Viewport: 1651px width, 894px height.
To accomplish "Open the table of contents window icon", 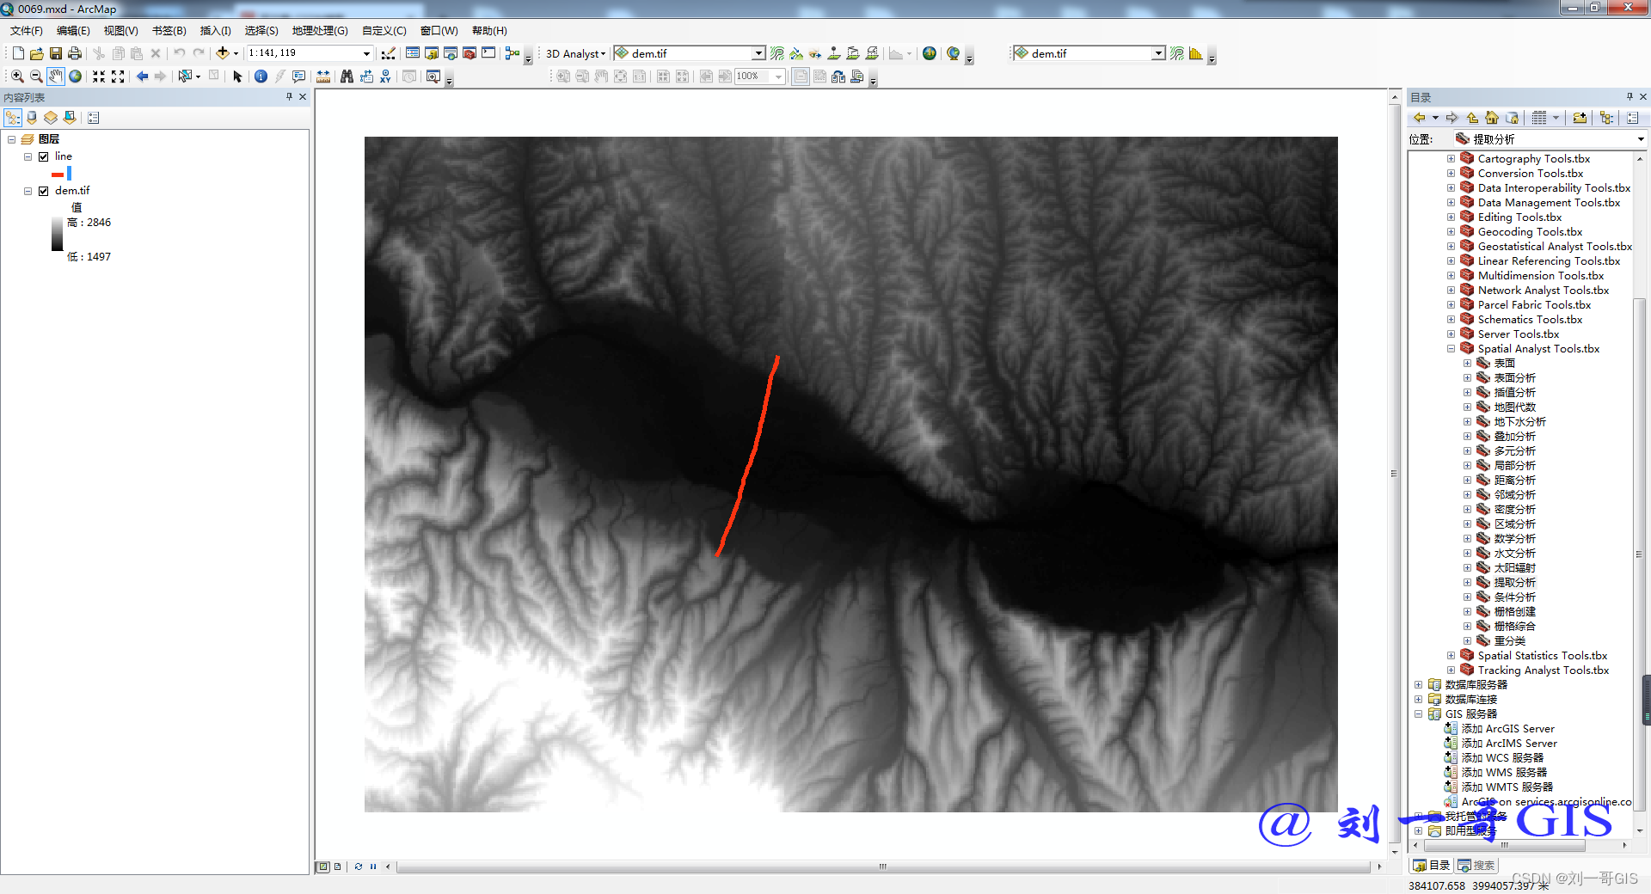I will coord(413,53).
